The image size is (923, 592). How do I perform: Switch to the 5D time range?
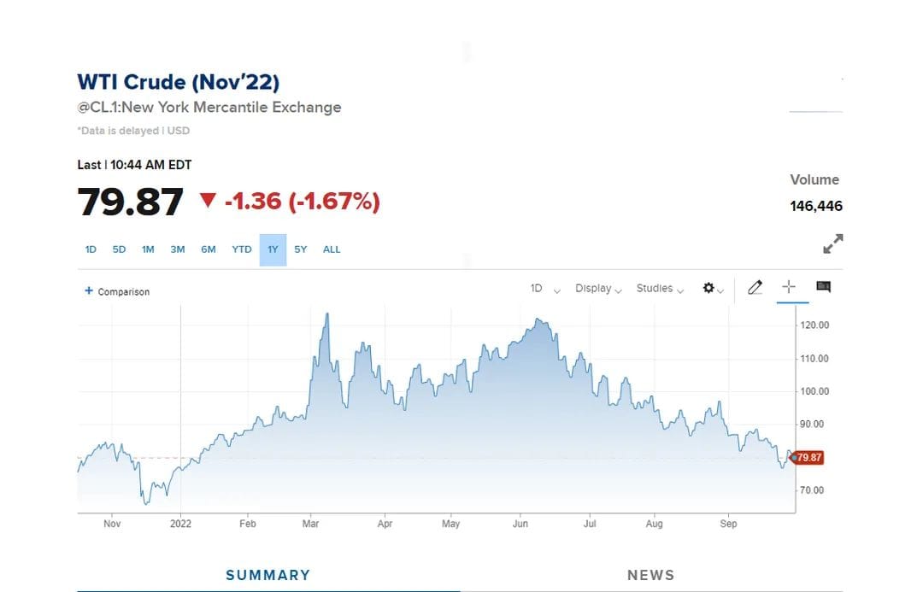(119, 249)
